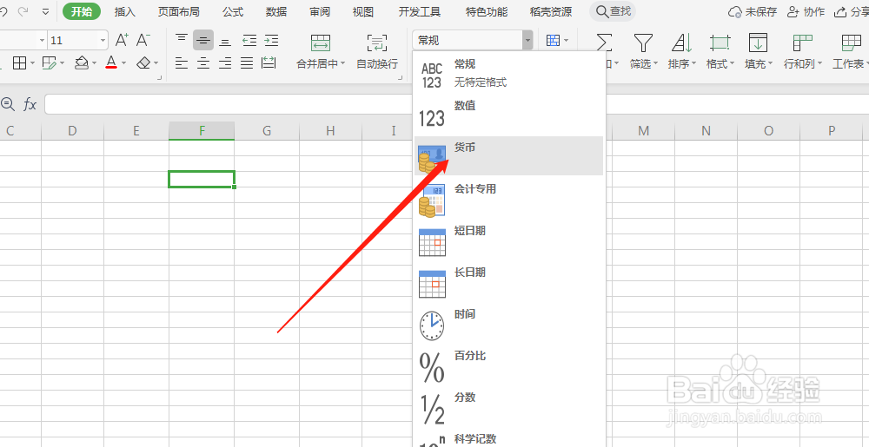Choose 长日期 long date format
The width and height of the screenshot is (869, 447).
(508, 281)
